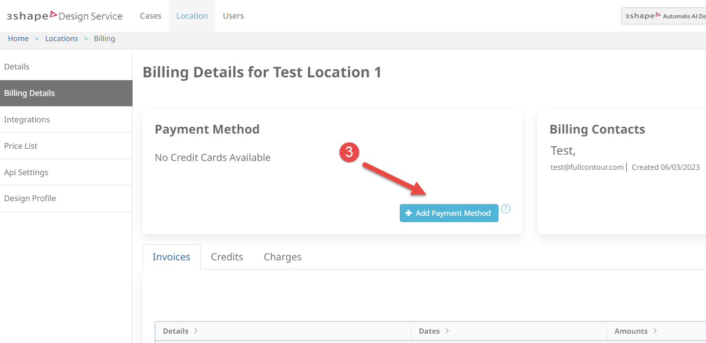706x343 pixels.
Task: Click the Add Payment Method button
Action: 449,213
